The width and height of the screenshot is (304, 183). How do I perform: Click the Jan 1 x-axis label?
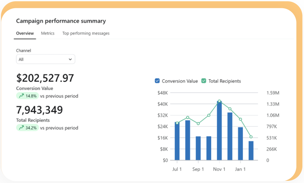click(240, 169)
